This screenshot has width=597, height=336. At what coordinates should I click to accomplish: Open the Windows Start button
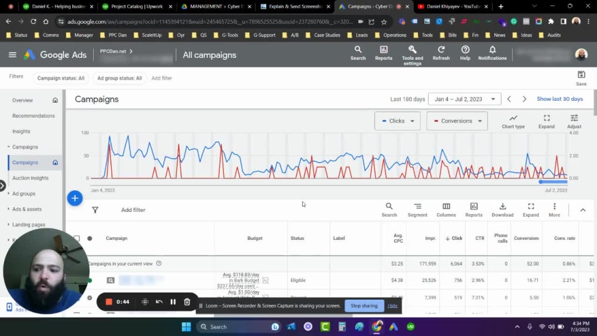point(186,326)
